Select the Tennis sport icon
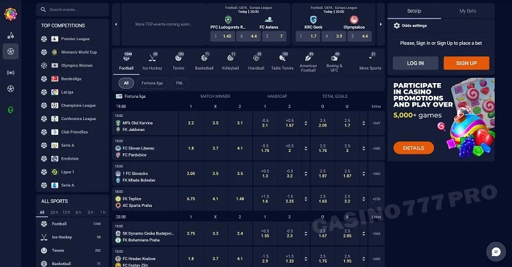Image resolution: width=512 pixels, height=267 pixels. [179, 57]
